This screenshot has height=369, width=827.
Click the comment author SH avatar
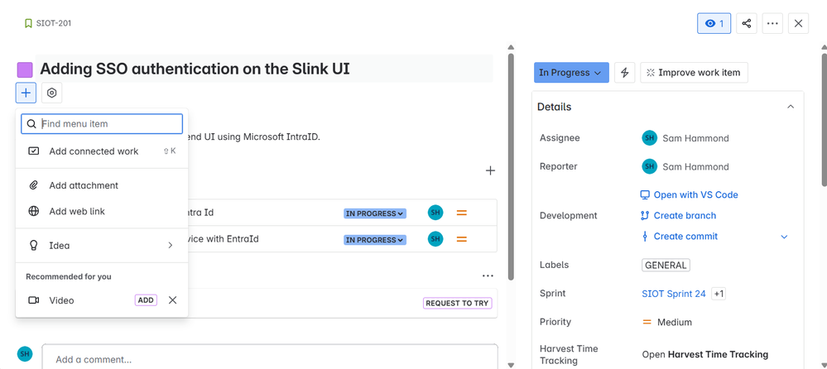(25, 354)
